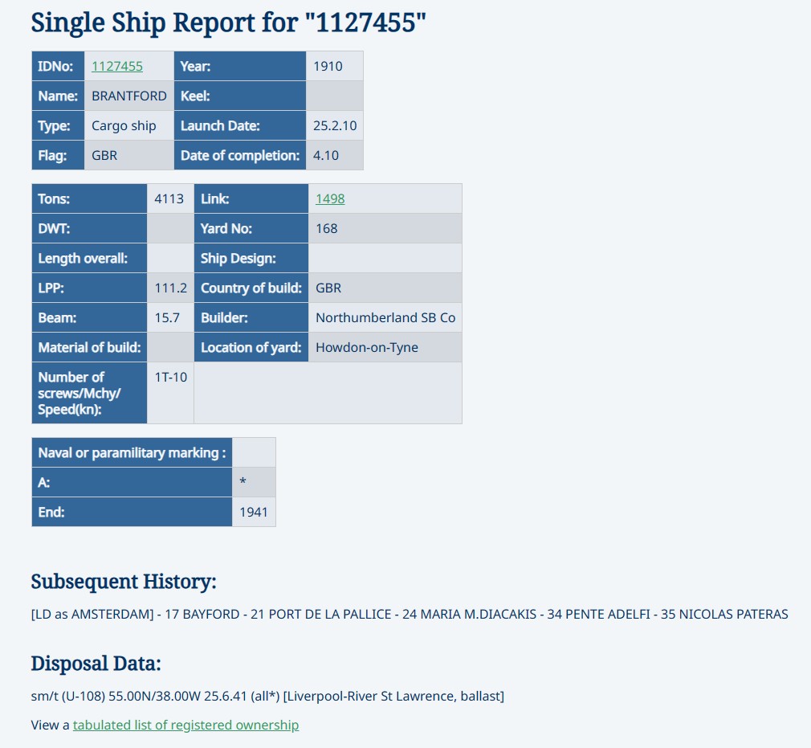Image resolution: width=811 pixels, height=748 pixels.
Task: Click the Tons value 4113
Action: coord(169,198)
